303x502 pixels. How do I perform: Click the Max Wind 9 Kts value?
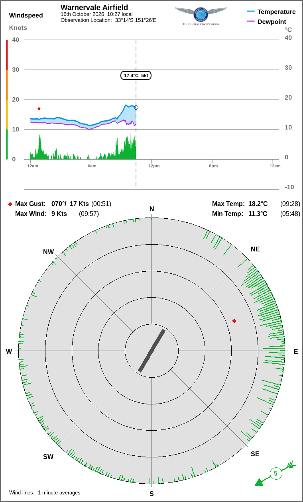59,214
